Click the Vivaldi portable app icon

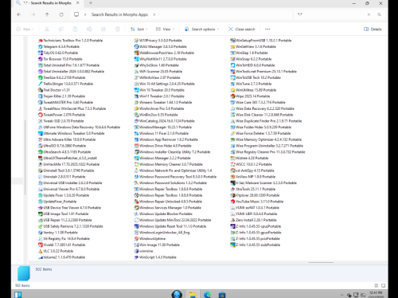[x=41, y=245]
